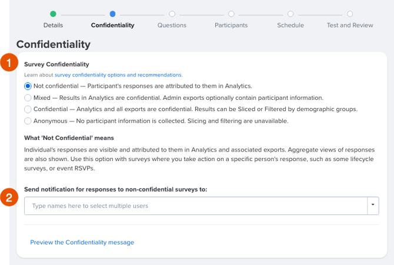Open Preview the Confidentiality message link

[x=82, y=243]
